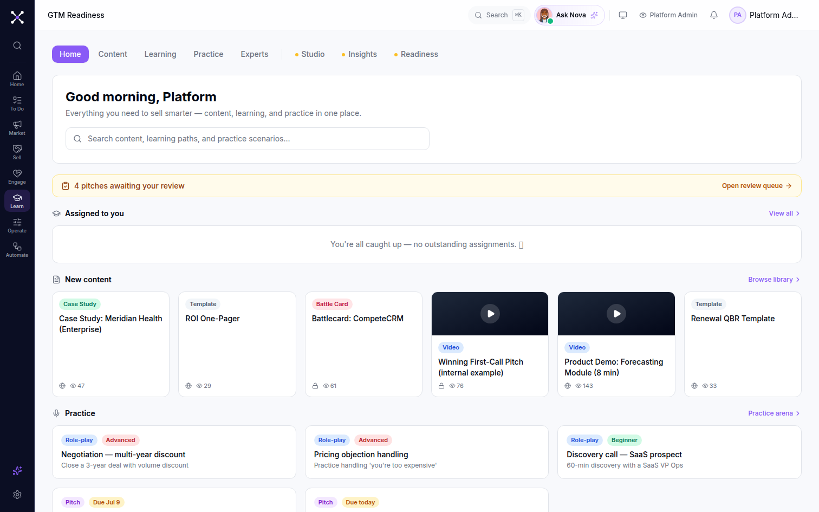Click 4 pitches awaiting your review text
The image size is (819, 512).
[129, 186]
